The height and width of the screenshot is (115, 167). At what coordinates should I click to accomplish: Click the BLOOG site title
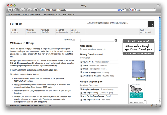coord(16,24)
